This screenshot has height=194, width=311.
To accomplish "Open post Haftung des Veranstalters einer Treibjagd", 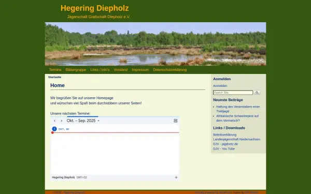I will [x=238, y=109].
